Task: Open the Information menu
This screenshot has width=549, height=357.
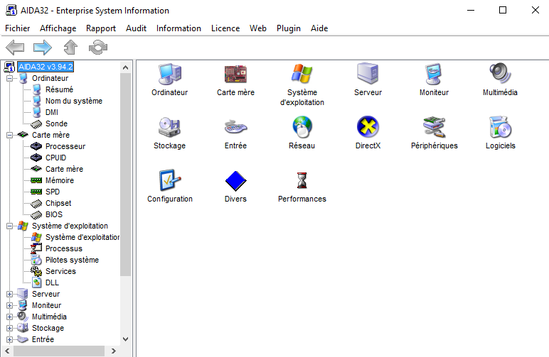Action: pyautogui.click(x=178, y=28)
